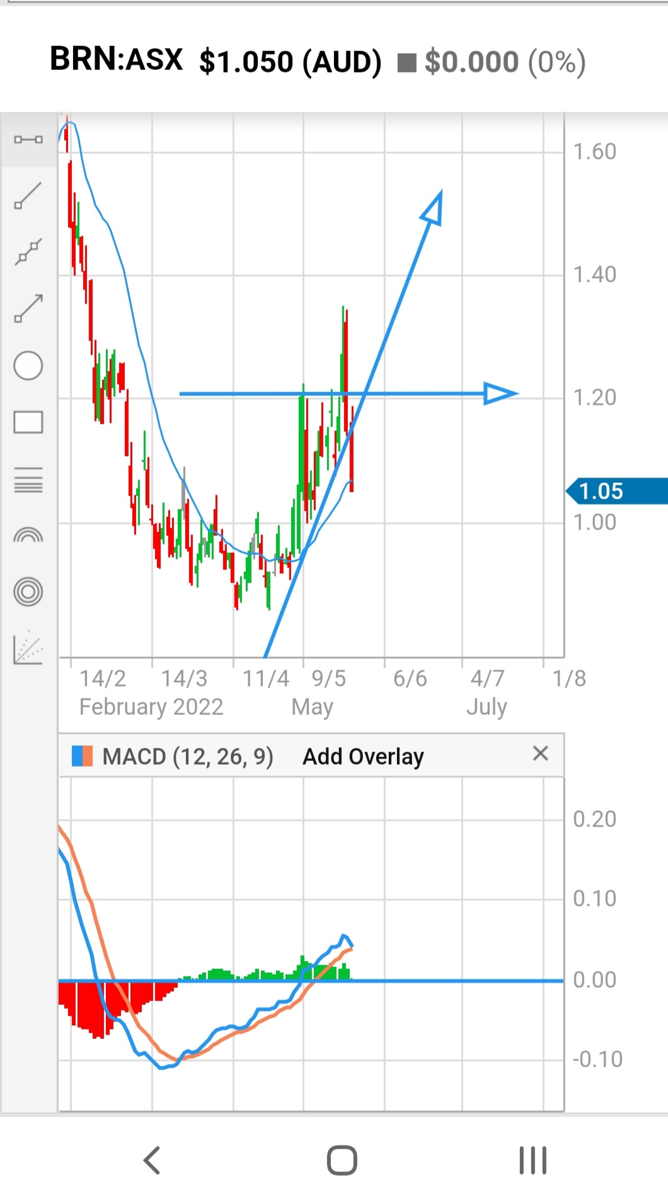This screenshot has width=668, height=1199.
Task: Tap the Android home navigation button
Action: pos(342,1161)
